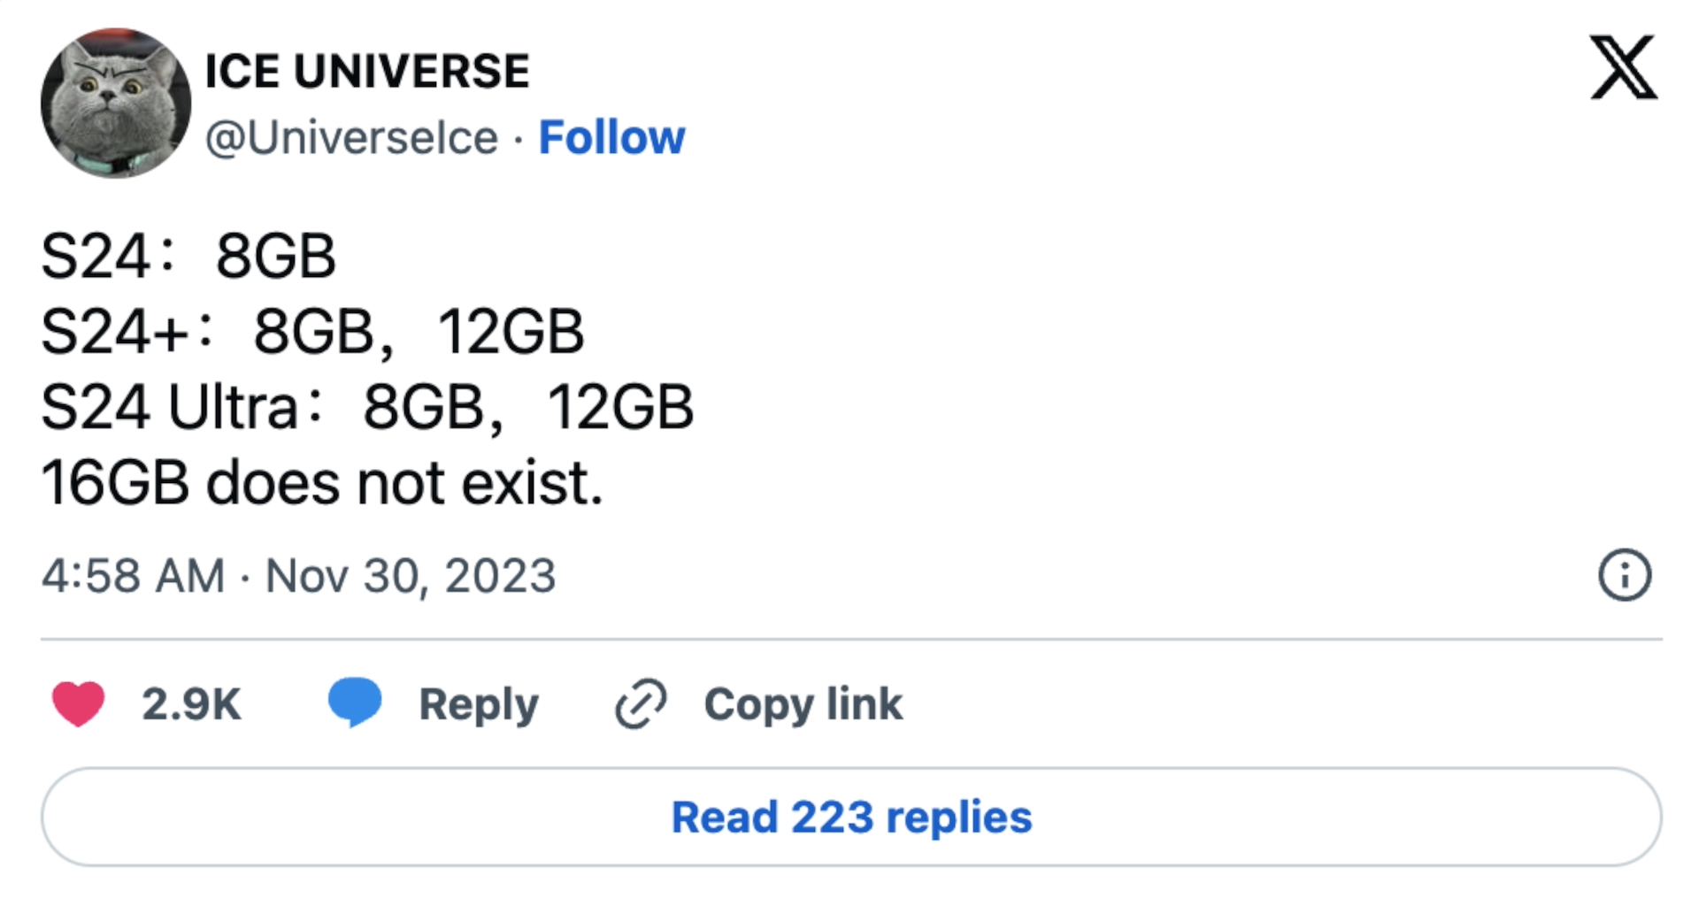Click the @UniverseIce handle
The width and height of the screenshot is (1699, 906).
pyautogui.click(x=351, y=138)
